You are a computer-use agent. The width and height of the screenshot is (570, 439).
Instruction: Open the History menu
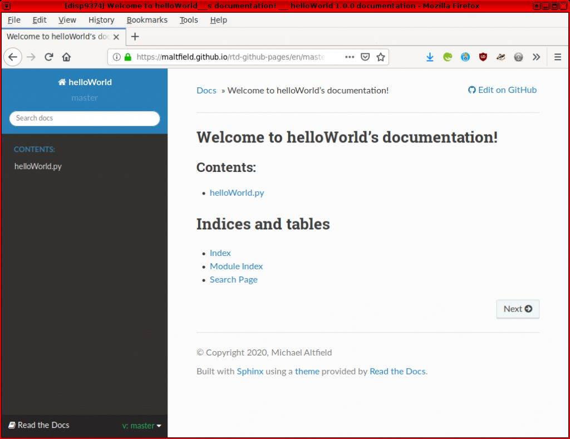(x=101, y=20)
